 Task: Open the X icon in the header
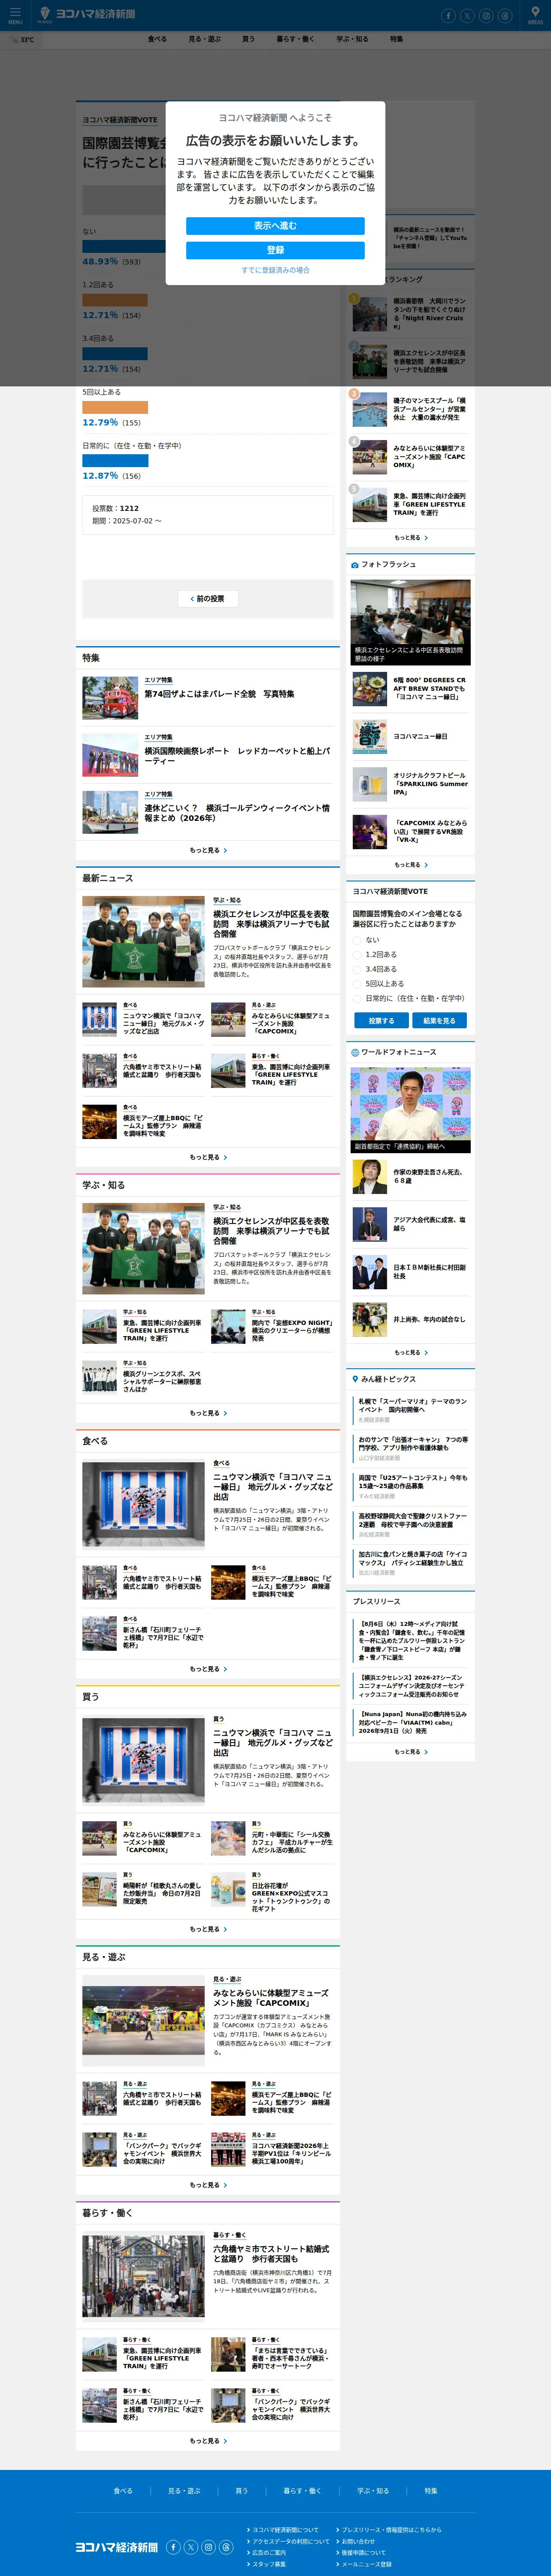[x=467, y=15]
